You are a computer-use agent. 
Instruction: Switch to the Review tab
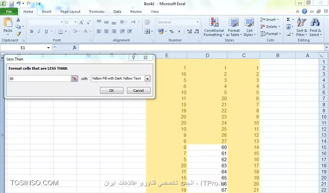coord(136,12)
